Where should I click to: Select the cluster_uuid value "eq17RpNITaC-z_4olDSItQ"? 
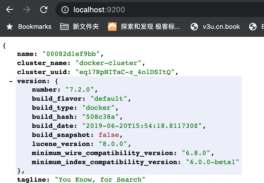point(125,72)
